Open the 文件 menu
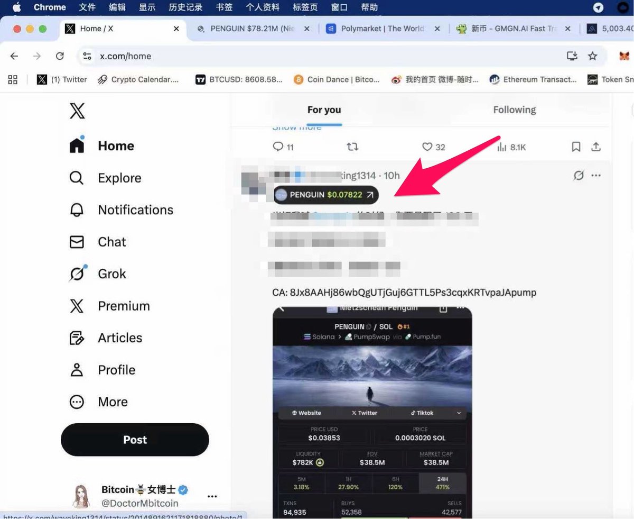 [87, 7]
